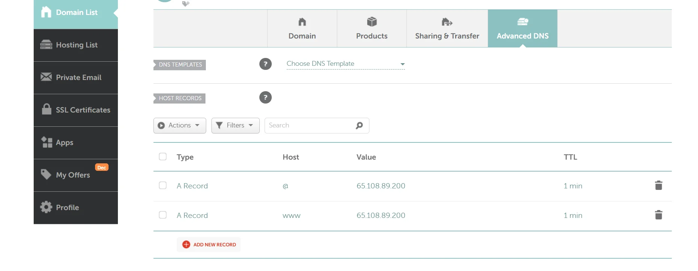Click the Type column header

[x=185, y=157]
